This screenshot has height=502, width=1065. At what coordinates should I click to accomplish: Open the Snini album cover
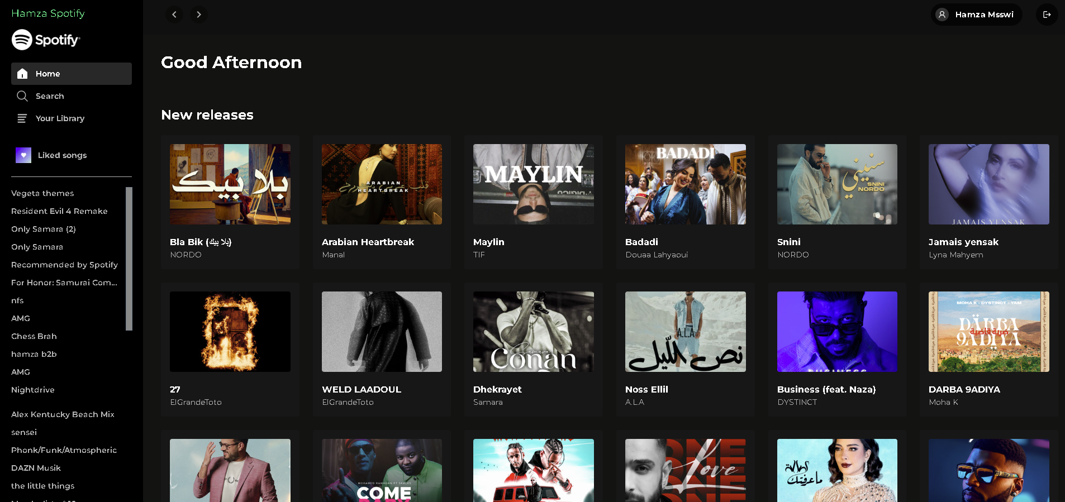(x=837, y=184)
